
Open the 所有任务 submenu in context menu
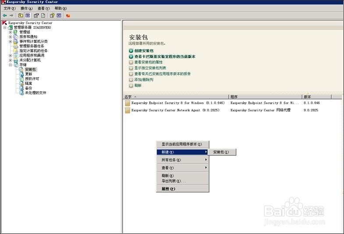[x=183, y=160]
